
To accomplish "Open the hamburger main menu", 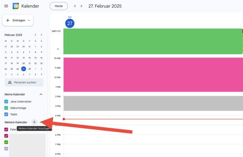I will click(6, 6).
